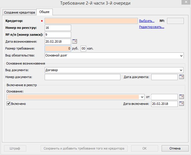Click the Номер по реестру field

point(58,28)
